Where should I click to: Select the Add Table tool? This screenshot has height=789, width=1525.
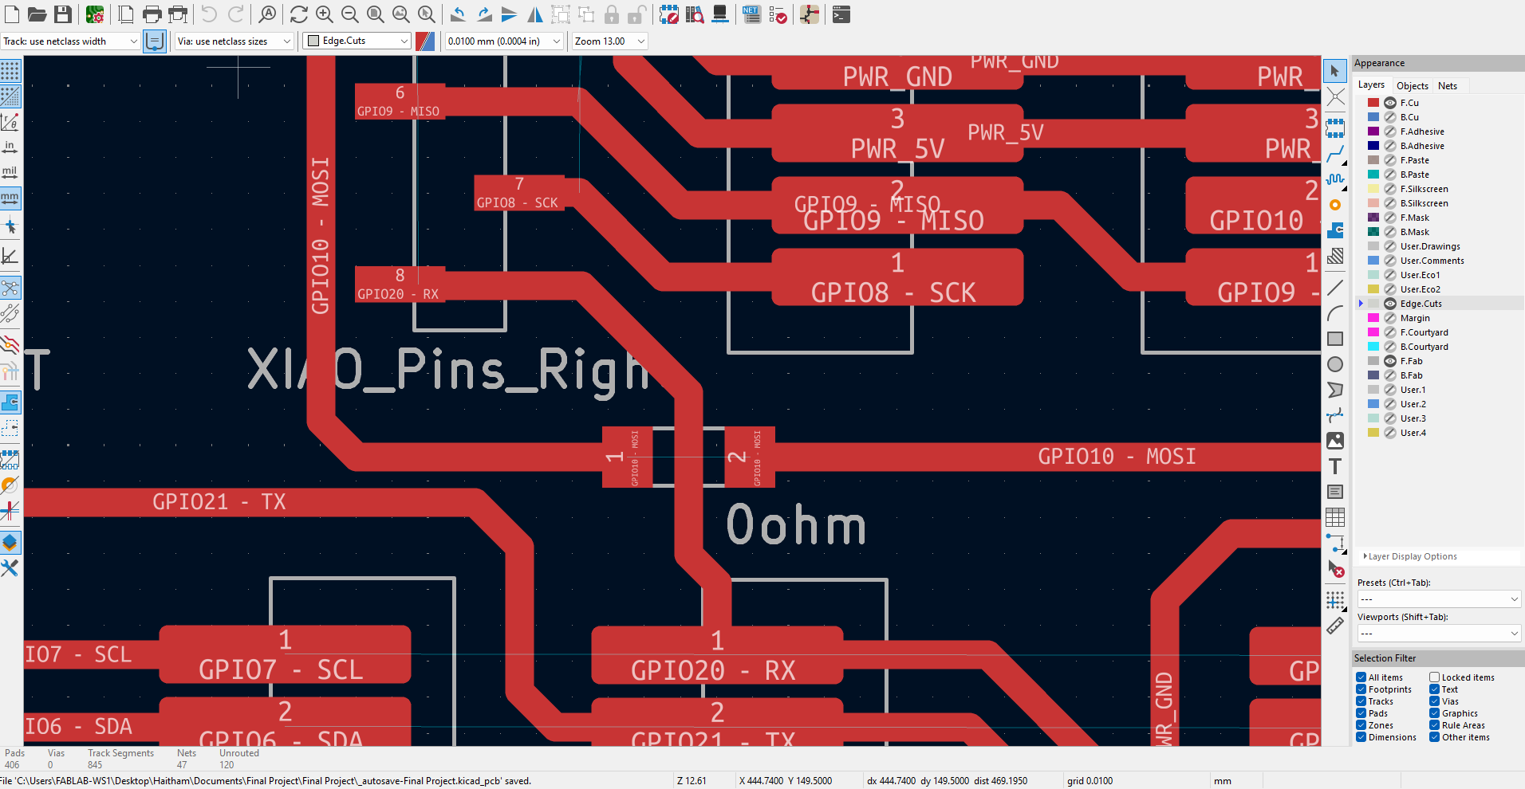1335,517
